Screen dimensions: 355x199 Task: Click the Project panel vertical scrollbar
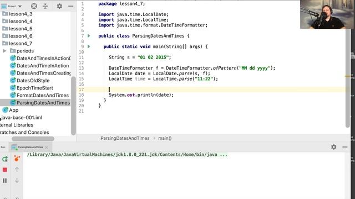[x=73, y=106]
